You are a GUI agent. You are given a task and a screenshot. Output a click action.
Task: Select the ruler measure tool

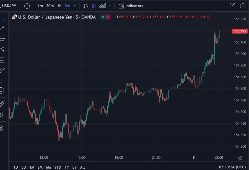click(x=2, y=104)
